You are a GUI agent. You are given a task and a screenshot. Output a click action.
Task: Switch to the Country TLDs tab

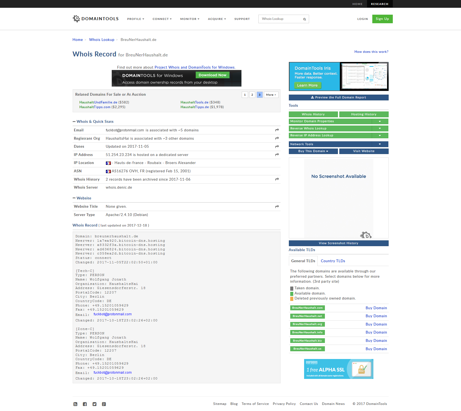point(333,261)
